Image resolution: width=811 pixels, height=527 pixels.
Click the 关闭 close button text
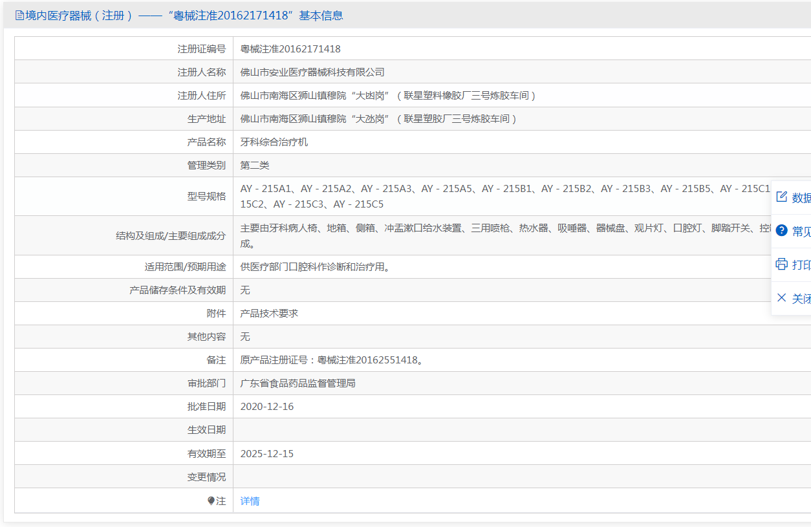[x=801, y=299]
